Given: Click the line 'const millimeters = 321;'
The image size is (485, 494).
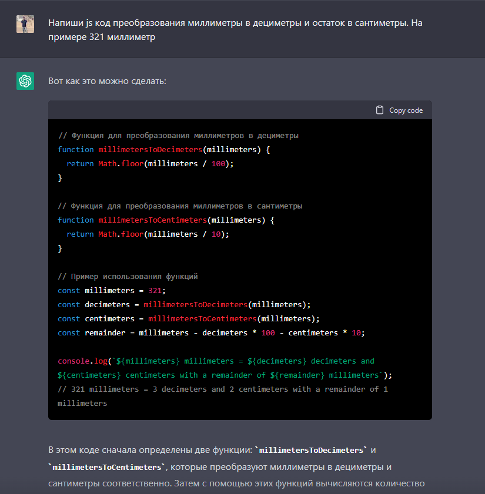Looking at the screenshot, I should pos(112,291).
